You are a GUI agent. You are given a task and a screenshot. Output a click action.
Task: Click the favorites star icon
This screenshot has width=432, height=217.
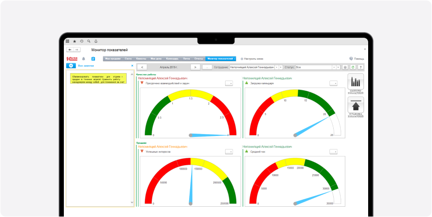tap(75, 41)
